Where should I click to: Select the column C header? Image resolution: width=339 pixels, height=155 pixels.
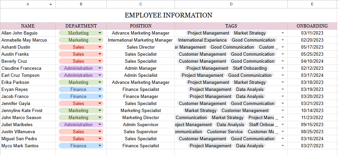(141, 4)
